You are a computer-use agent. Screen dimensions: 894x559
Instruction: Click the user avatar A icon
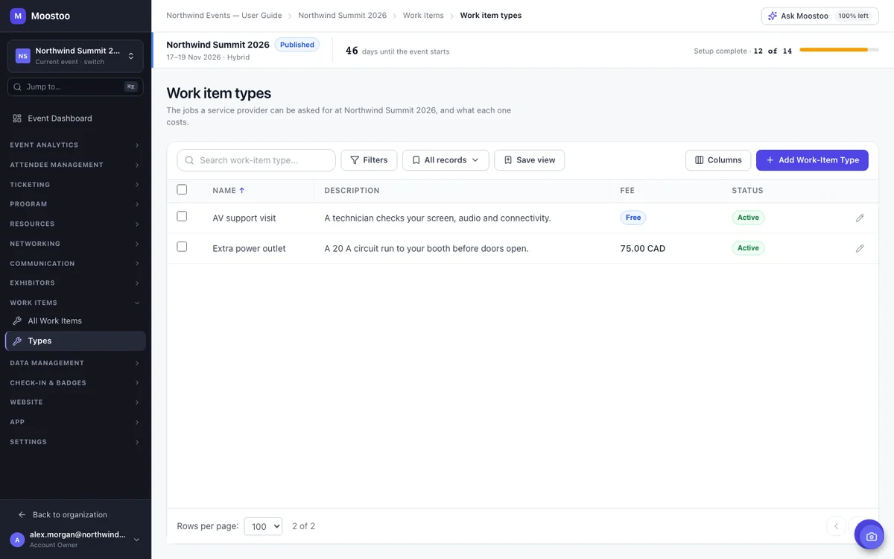coord(17,540)
